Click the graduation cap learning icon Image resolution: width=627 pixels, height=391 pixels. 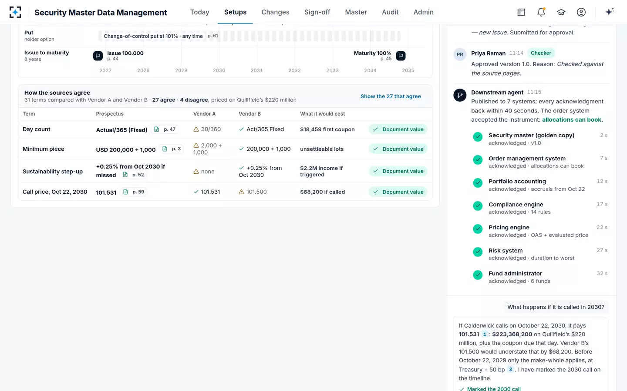[x=561, y=12]
